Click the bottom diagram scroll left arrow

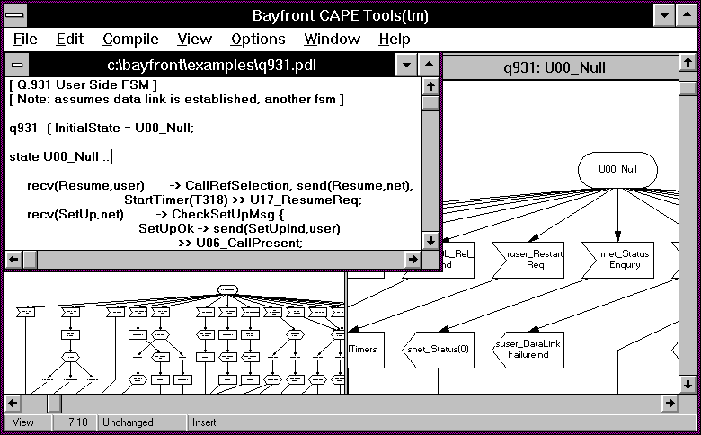click(13, 404)
